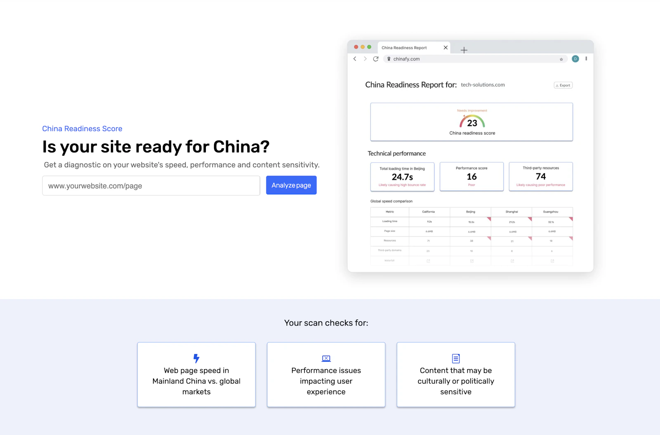Click the browser forward arrow in the mockup
Screen dimensions: 660x435
pos(365,59)
